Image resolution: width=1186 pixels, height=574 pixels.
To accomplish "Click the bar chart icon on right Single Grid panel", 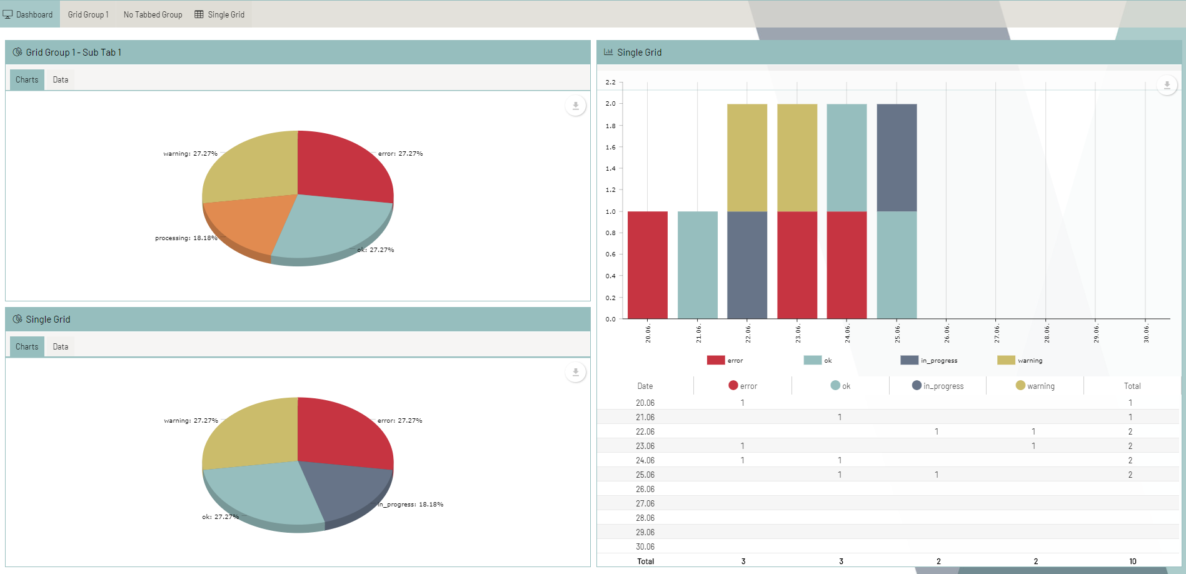I will (x=607, y=53).
